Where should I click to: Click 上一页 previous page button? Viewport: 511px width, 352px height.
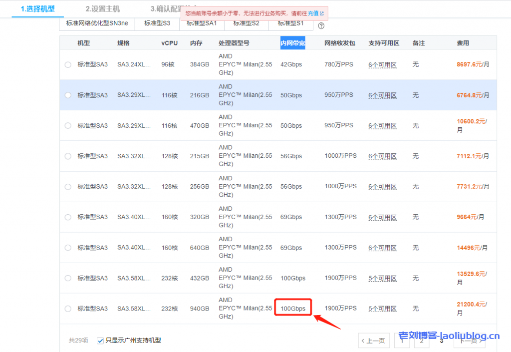pyautogui.click(x=374, y=341)
